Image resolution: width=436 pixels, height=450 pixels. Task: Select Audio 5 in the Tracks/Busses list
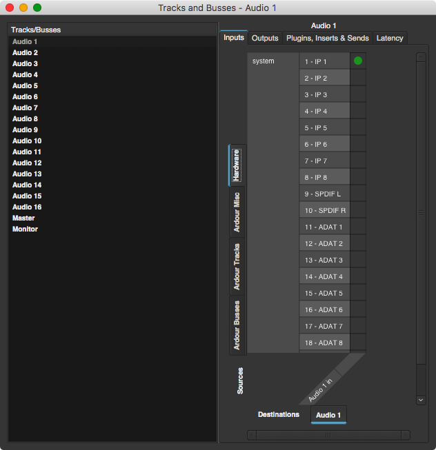coord(25,86)
